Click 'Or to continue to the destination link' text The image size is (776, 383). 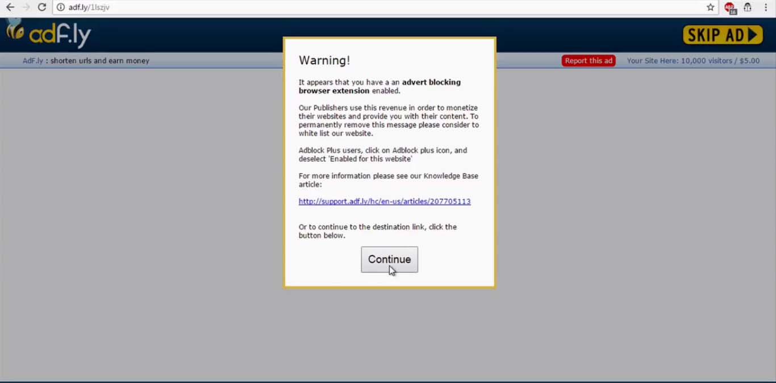coord(378,231)
